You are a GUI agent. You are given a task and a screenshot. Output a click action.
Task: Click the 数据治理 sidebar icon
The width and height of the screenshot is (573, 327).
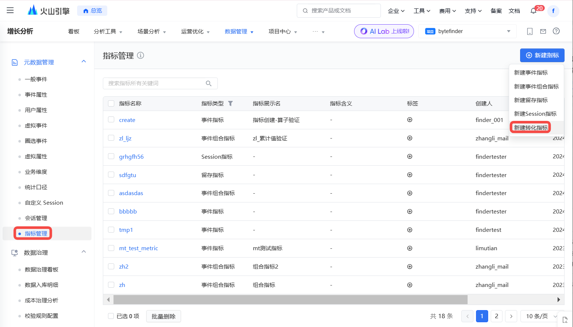tap(15, 253)
